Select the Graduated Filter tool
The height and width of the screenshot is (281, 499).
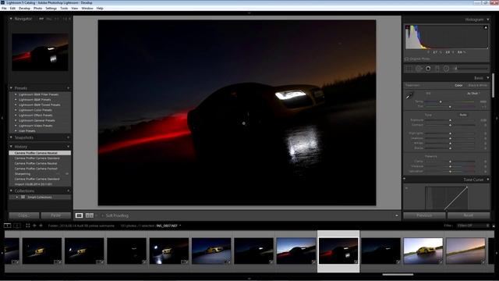click(x=437, y=69)
